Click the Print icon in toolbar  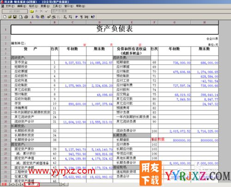pyautogui.click(x=26, y=17)
